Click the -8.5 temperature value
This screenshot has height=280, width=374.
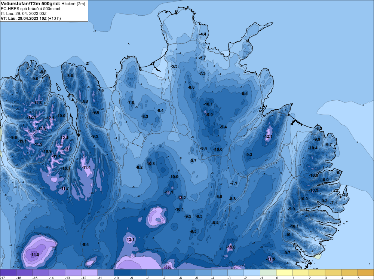(x=199, y=216)
